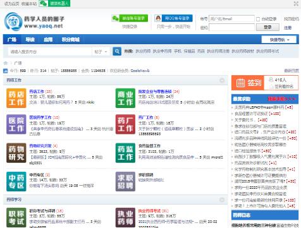
Task: Open the purple 医院工作 forum icon
Action: (x=16, y=124)
